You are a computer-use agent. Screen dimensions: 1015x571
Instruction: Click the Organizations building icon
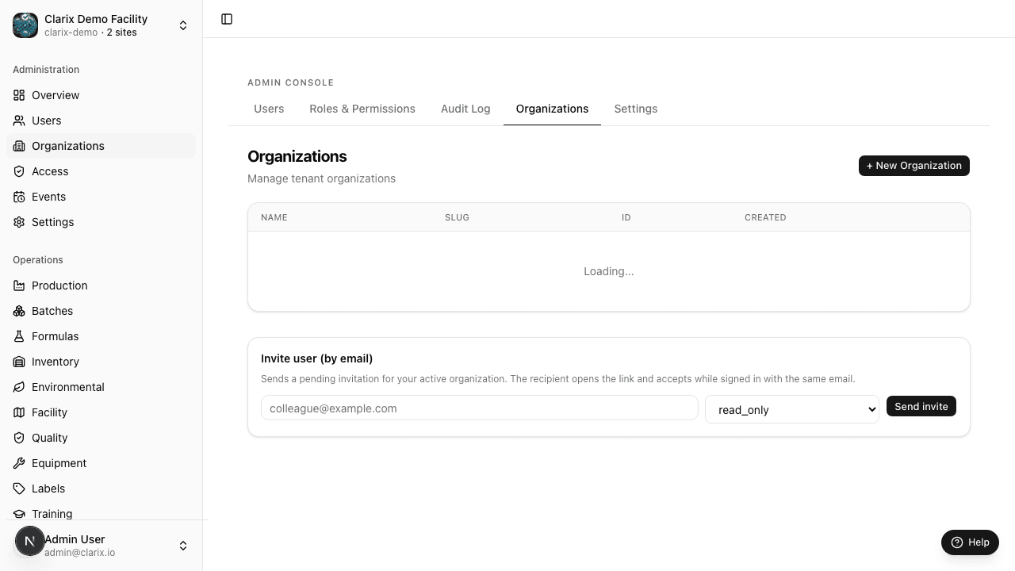pyautogui.click(x=19, y=146)
